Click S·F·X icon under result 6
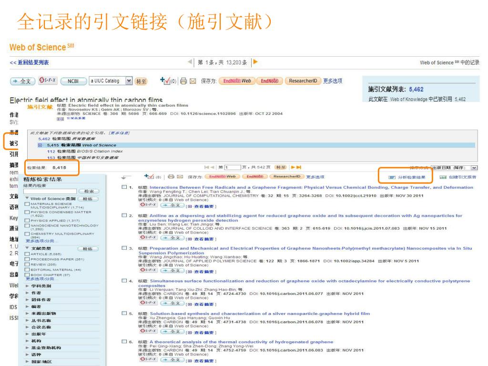The width and height of the screenshot is (488, 366). pyautogui.click(x=148, y=359)
